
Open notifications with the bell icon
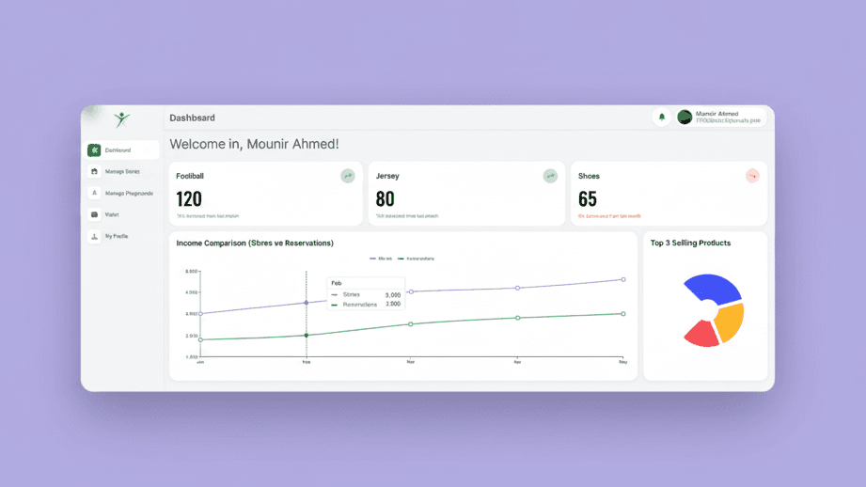662,118
